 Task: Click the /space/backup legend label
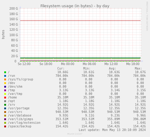(20, 126)
